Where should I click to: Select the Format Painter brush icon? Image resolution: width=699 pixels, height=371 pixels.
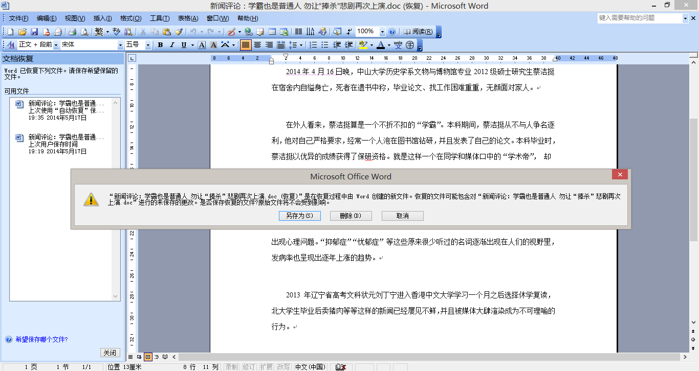(179, 32)
